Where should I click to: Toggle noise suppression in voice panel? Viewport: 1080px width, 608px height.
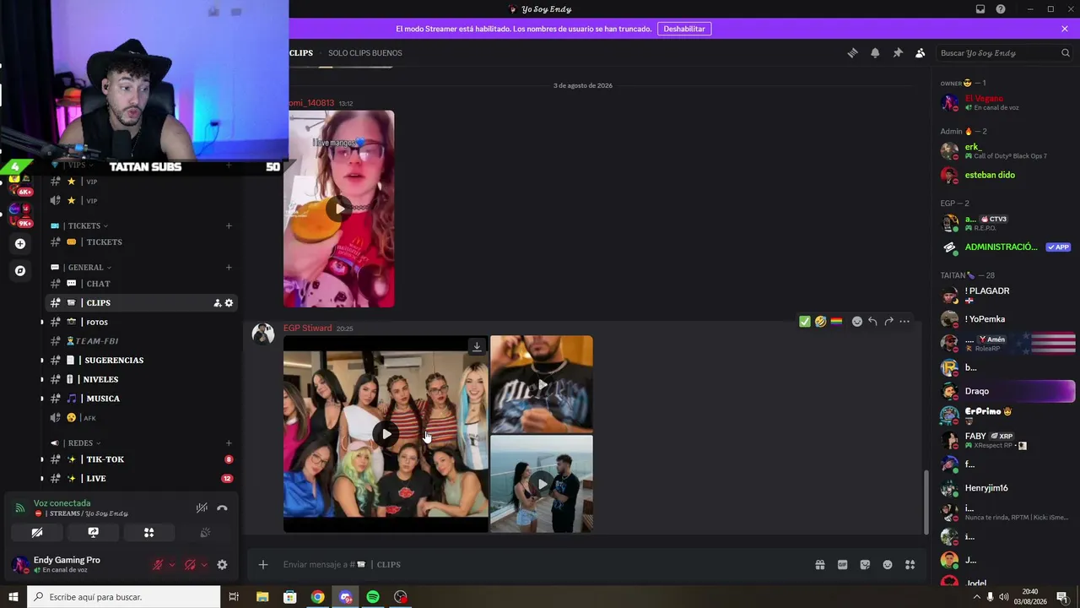[202, 508]
